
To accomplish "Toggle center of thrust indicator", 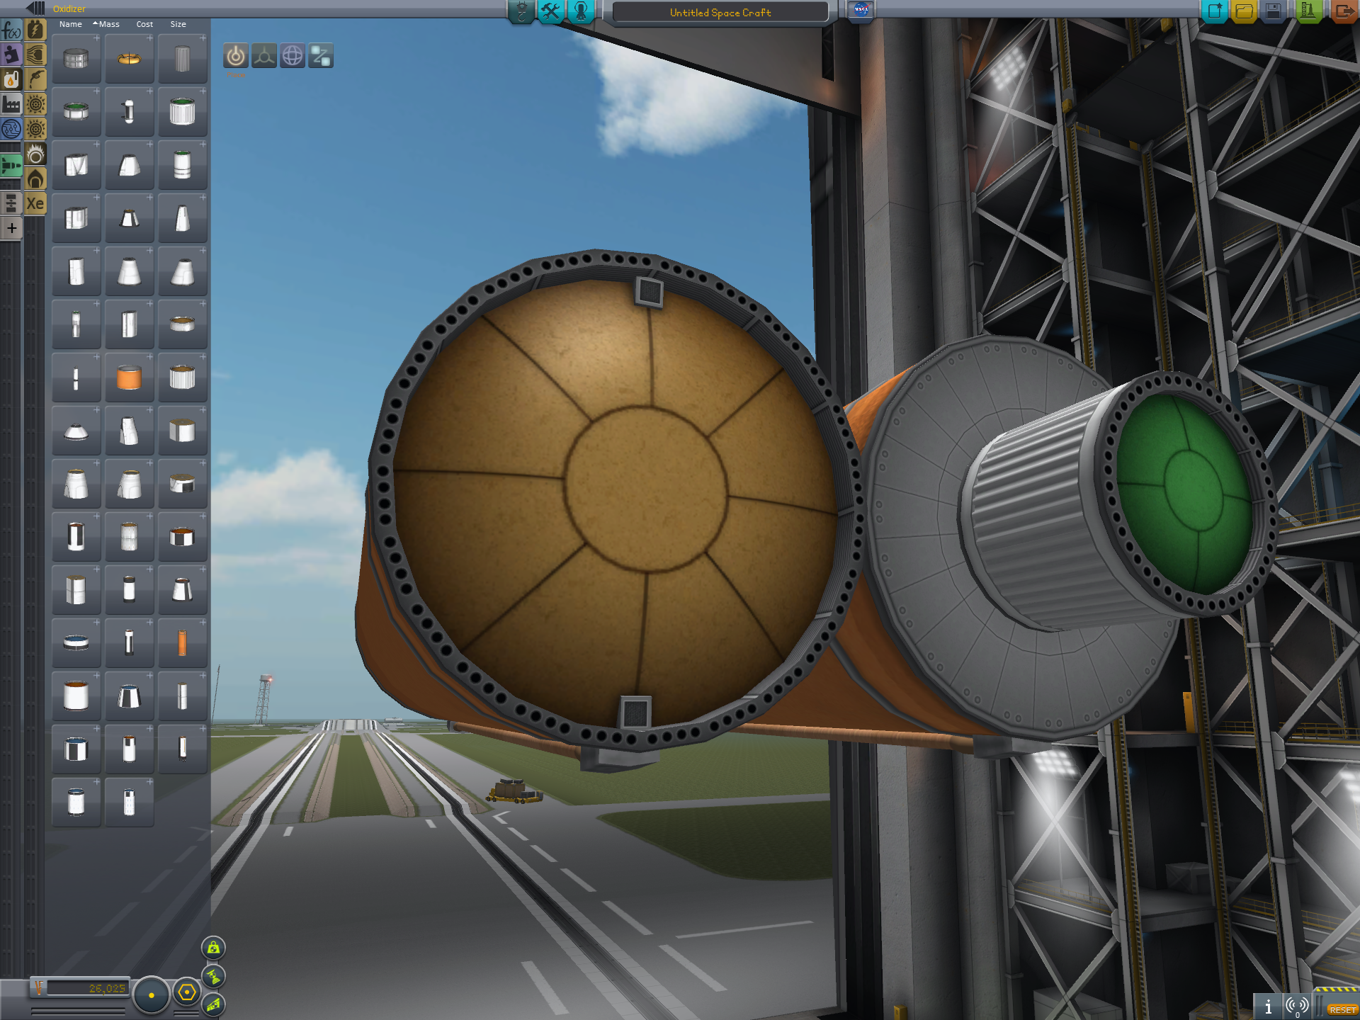I will pos(213,977).
